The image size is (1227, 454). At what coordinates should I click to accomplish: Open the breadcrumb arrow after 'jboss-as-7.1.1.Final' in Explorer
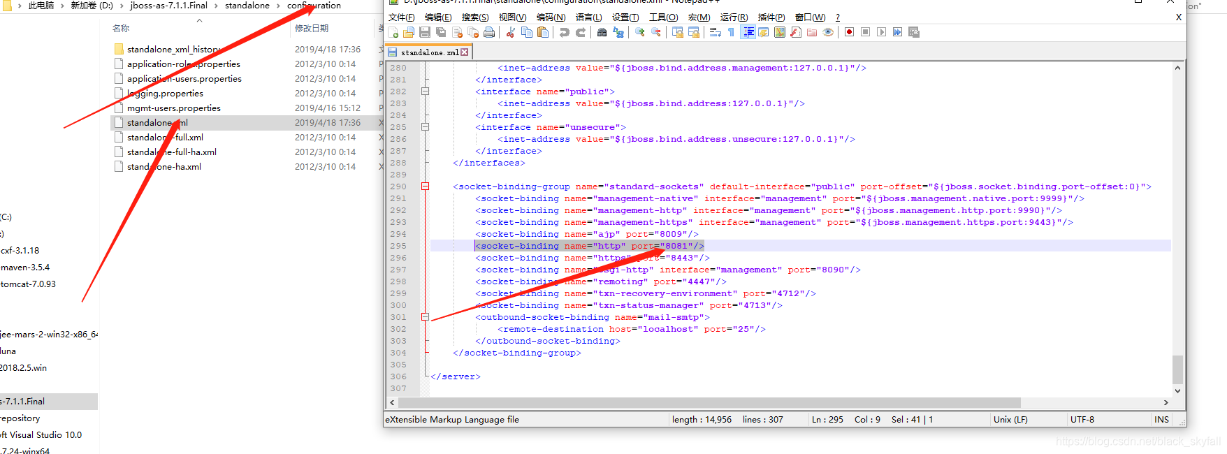(216, 6)
